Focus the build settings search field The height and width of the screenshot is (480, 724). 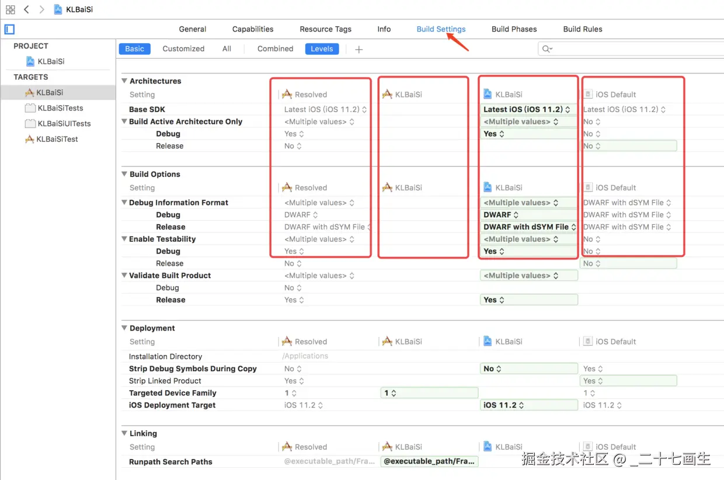coord(631,49)
